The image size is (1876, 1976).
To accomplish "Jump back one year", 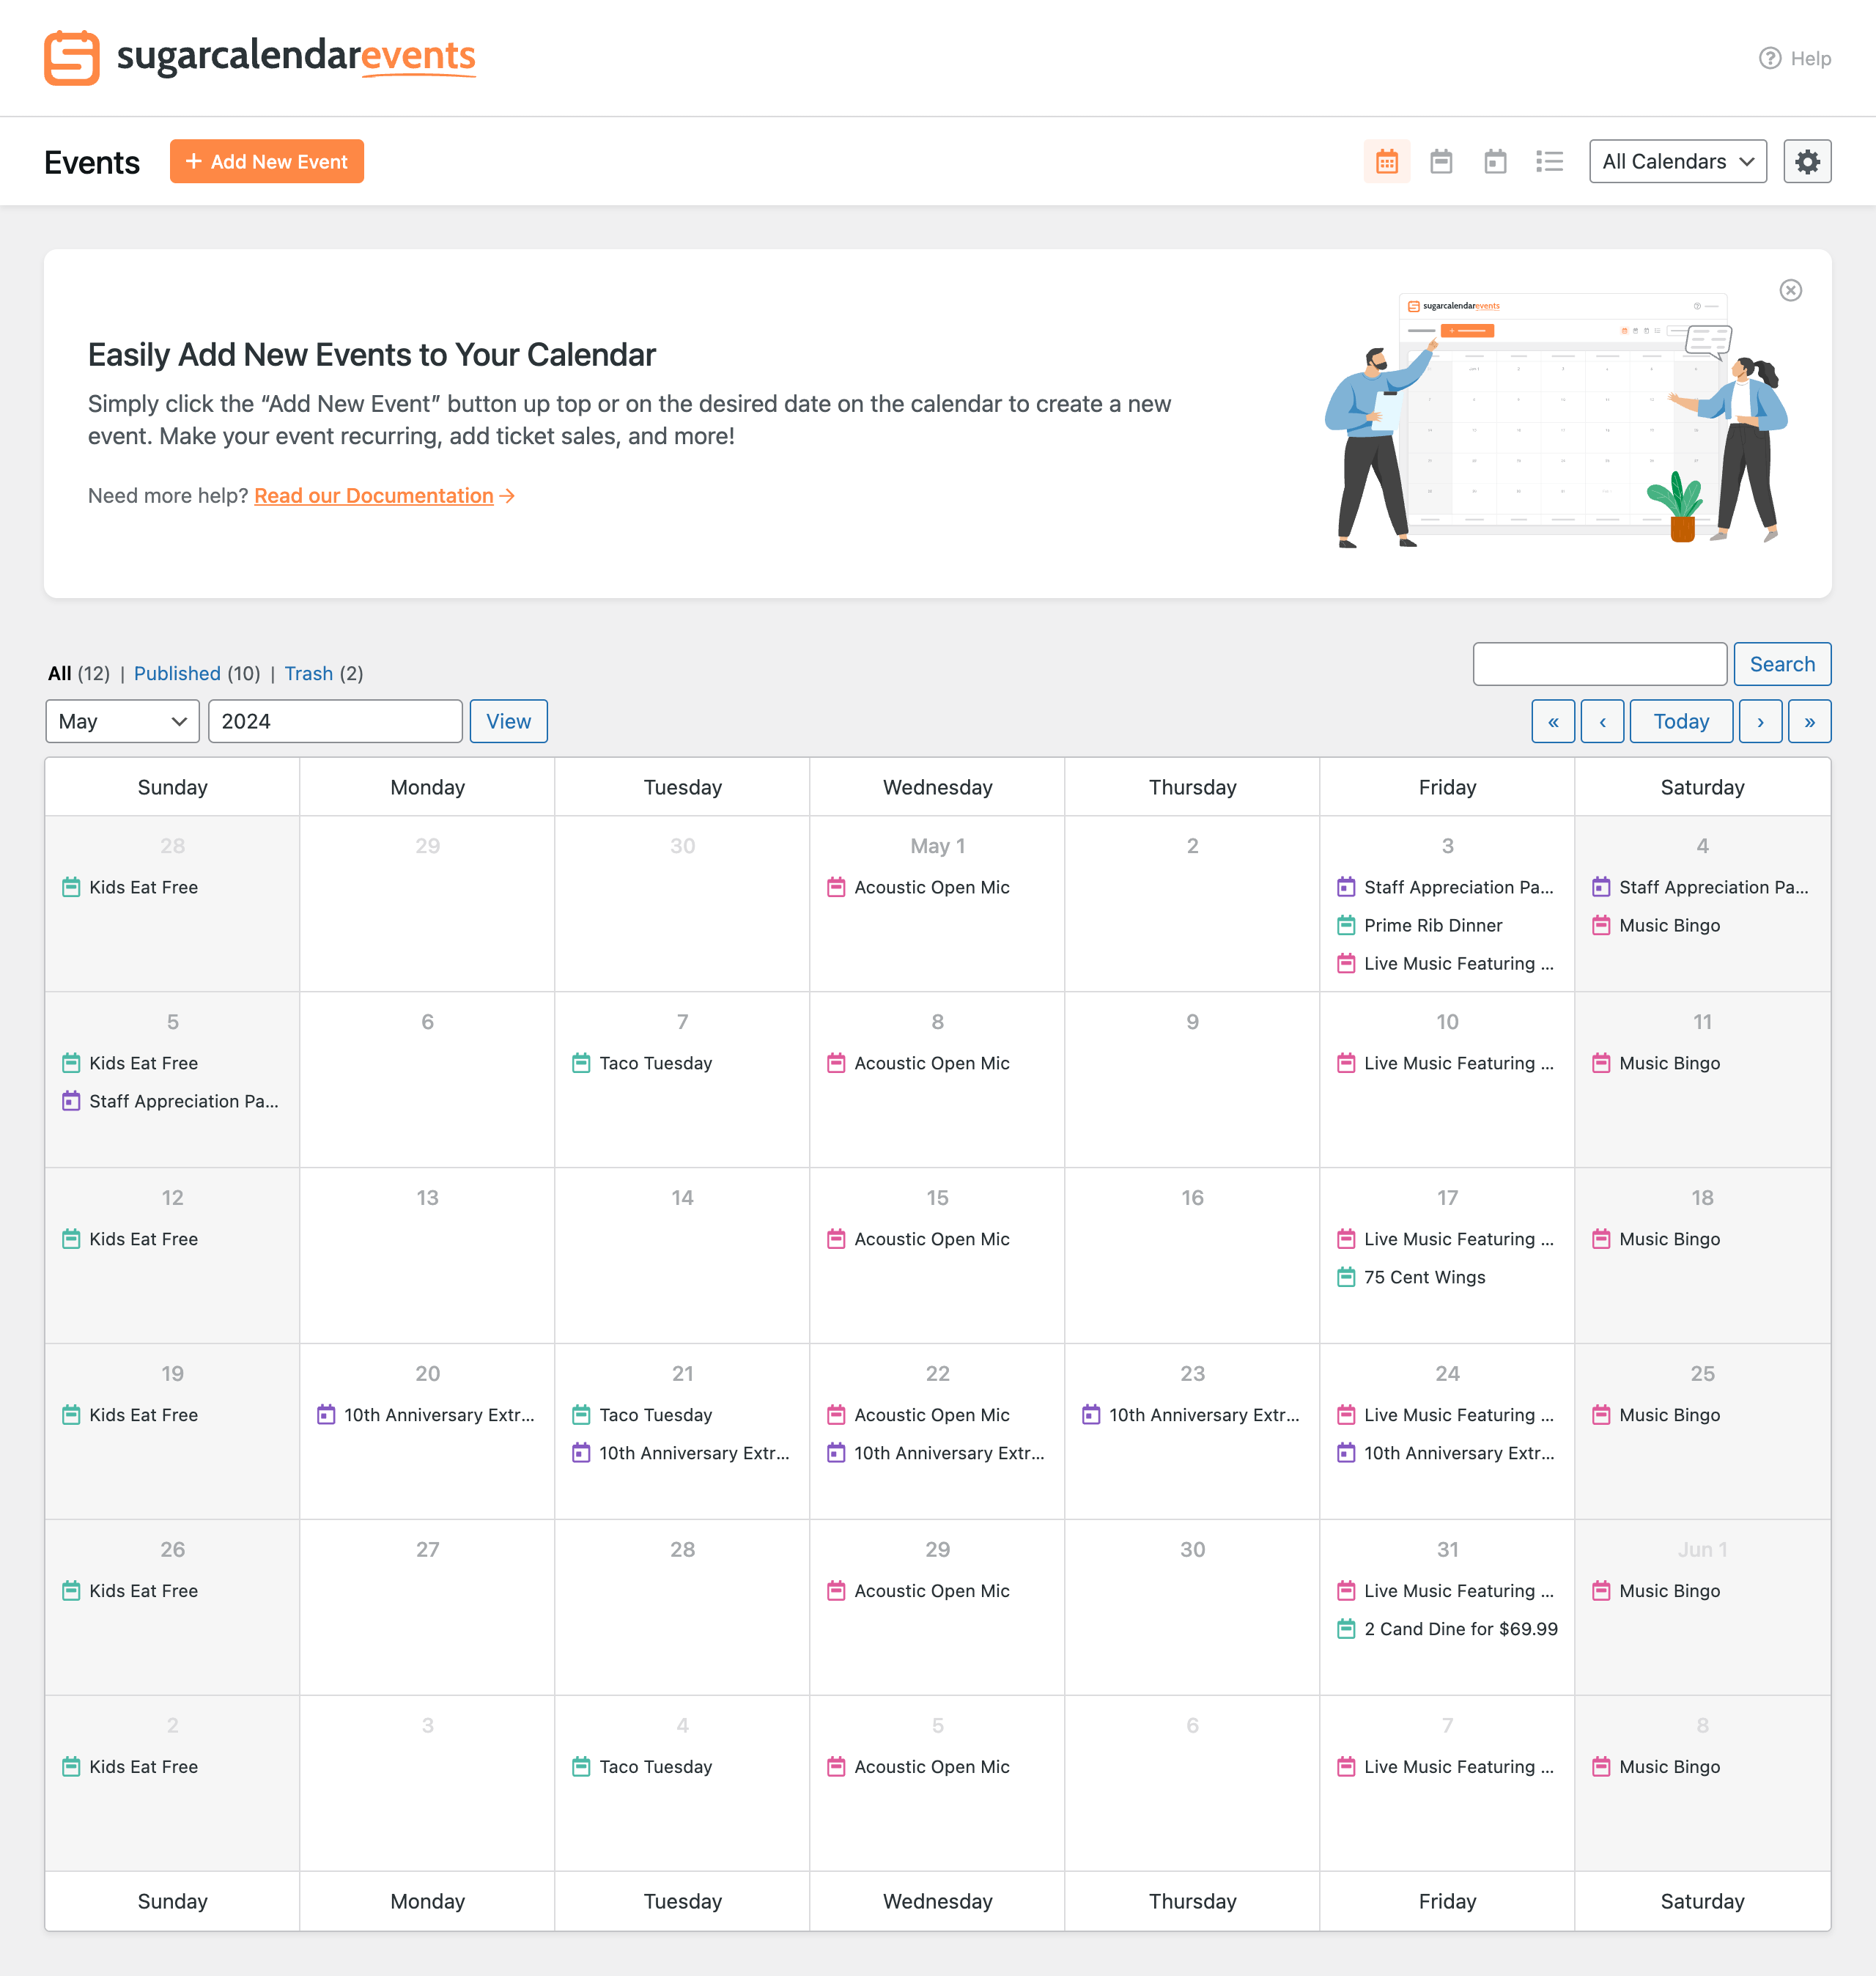I will coord(1552,721).
